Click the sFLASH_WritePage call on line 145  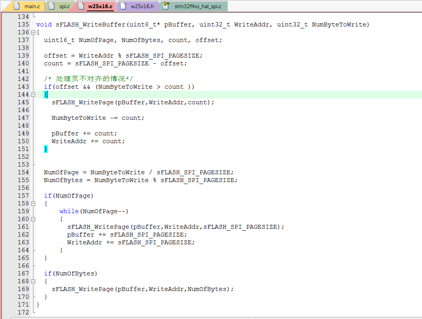tap(133, 102)
